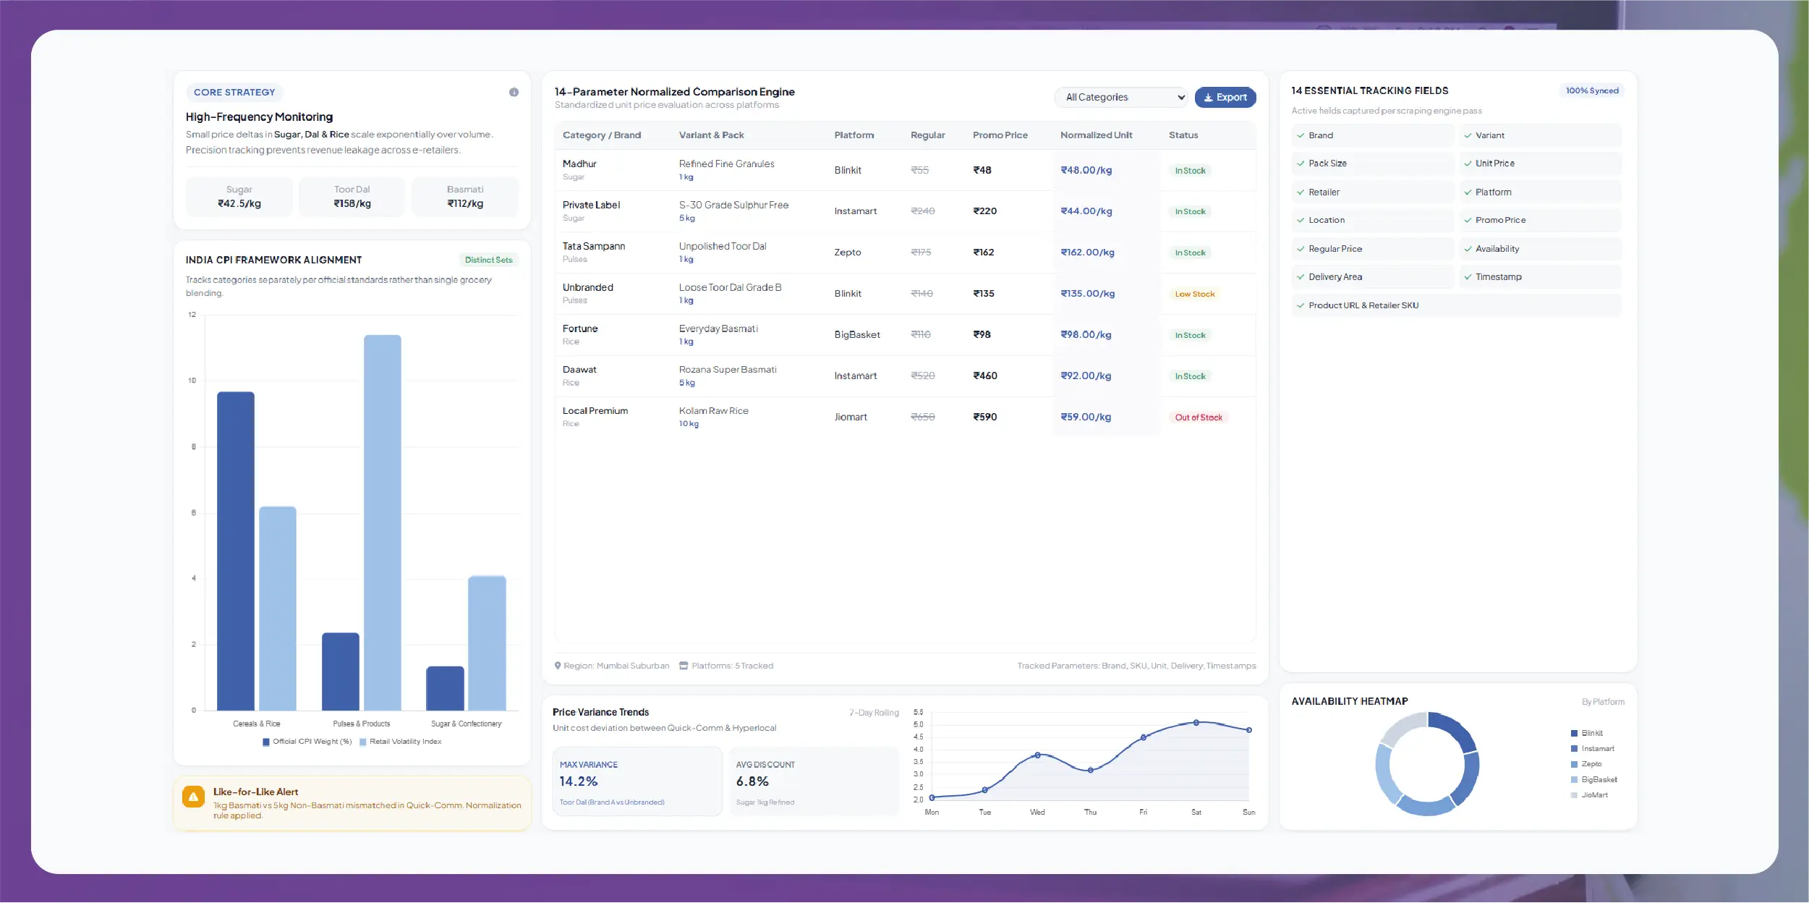Toggle the Pack Size tracking field
The height and width of the screenshot is (903, 1809).
[1372, 164]
